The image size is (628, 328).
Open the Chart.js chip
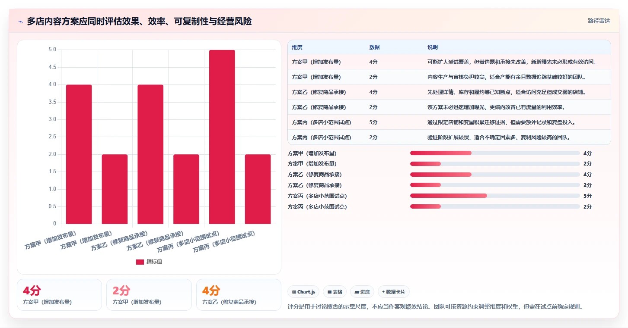pyautogui.click(x=303, y=292)
